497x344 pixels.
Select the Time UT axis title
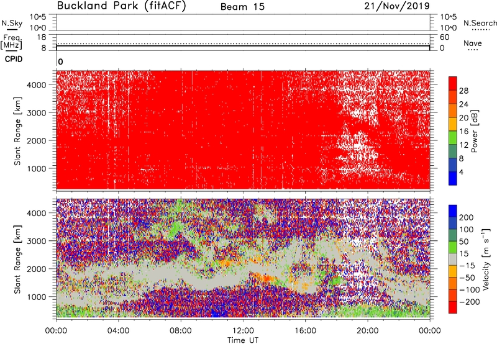(x=243, y=340)
